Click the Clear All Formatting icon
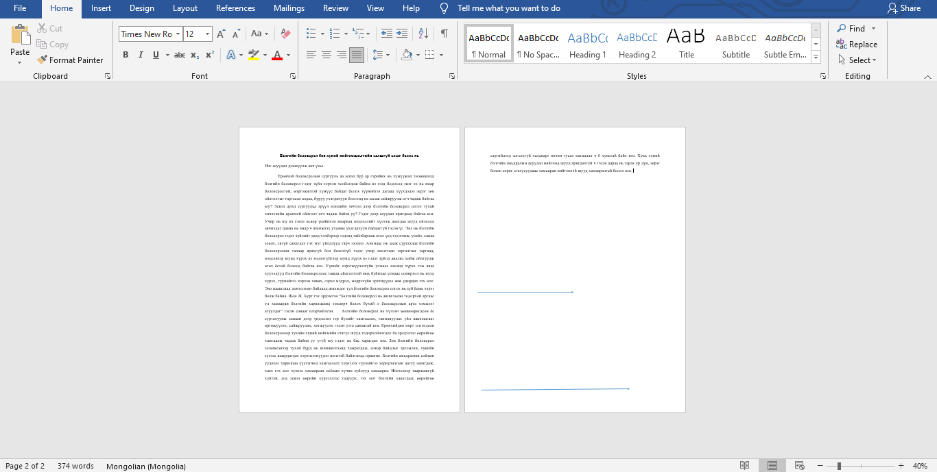Screen dimensions: 937x472 coord(286,34)
